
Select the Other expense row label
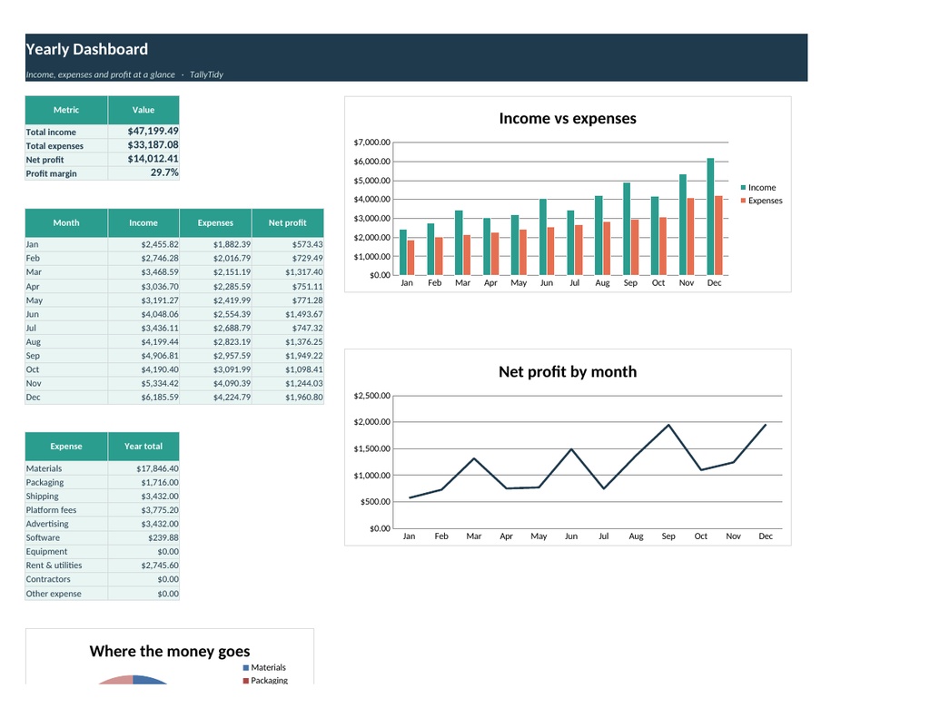click(x=66, y=594)
